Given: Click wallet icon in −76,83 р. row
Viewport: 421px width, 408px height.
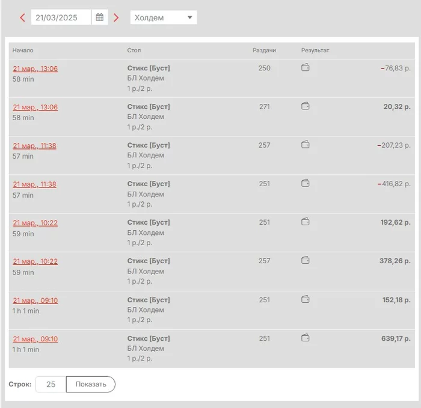Looking at the screenshot, I should 306,68.
